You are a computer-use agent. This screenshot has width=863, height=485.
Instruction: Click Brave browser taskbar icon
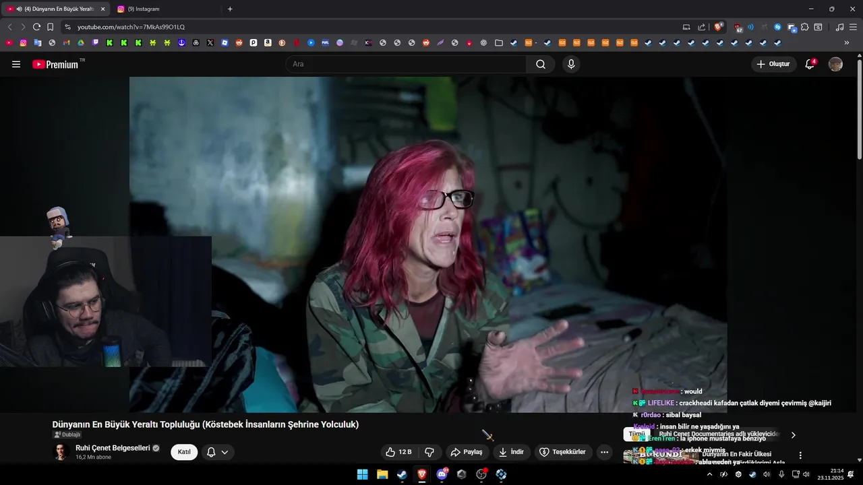[422, 474]
